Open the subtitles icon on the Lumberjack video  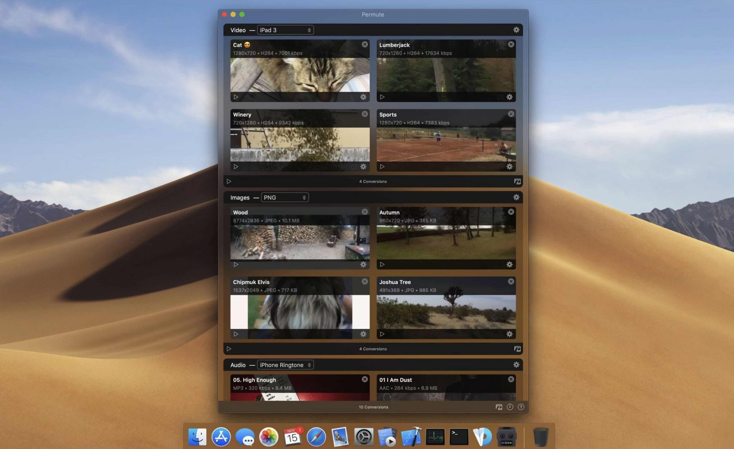500,97
